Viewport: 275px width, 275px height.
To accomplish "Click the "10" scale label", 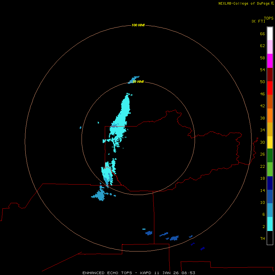I will [262, 203].
